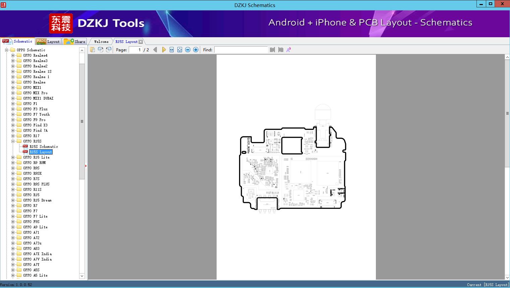Image resolution: width=510 pixels, height=288 pixels.
Task: Select OPPO R15 Dream tree item
Action: (37, 200)
